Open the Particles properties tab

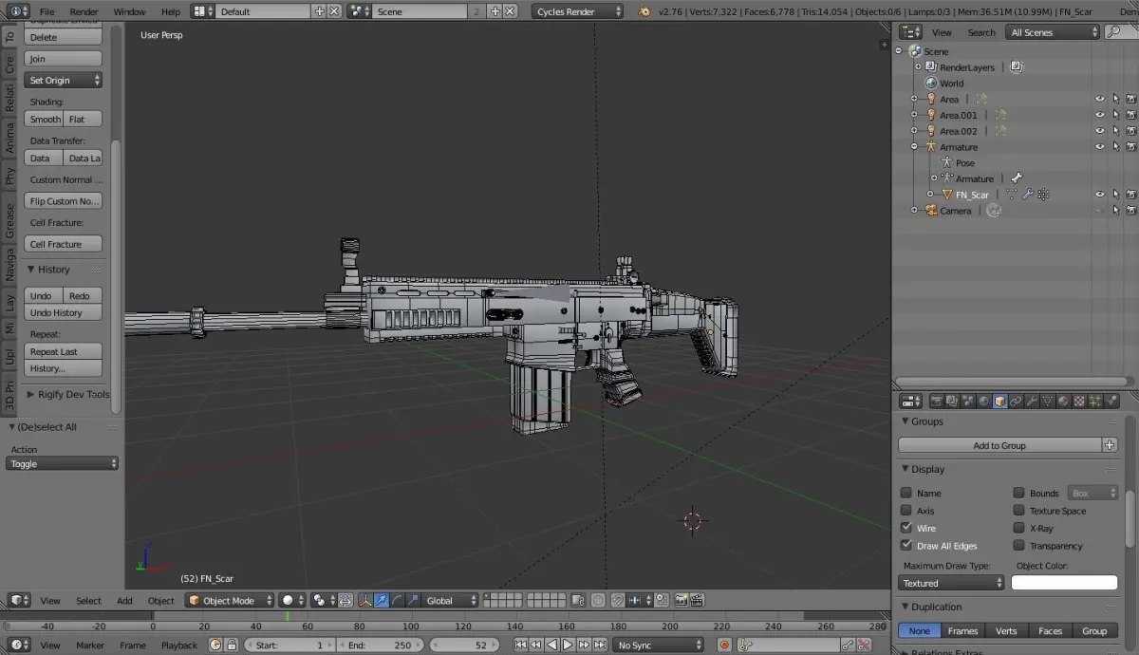pos(1094,402)
